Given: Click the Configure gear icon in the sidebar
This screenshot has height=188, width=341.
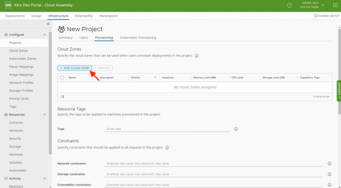Looking at the screenshot, I should pos(6,35).
